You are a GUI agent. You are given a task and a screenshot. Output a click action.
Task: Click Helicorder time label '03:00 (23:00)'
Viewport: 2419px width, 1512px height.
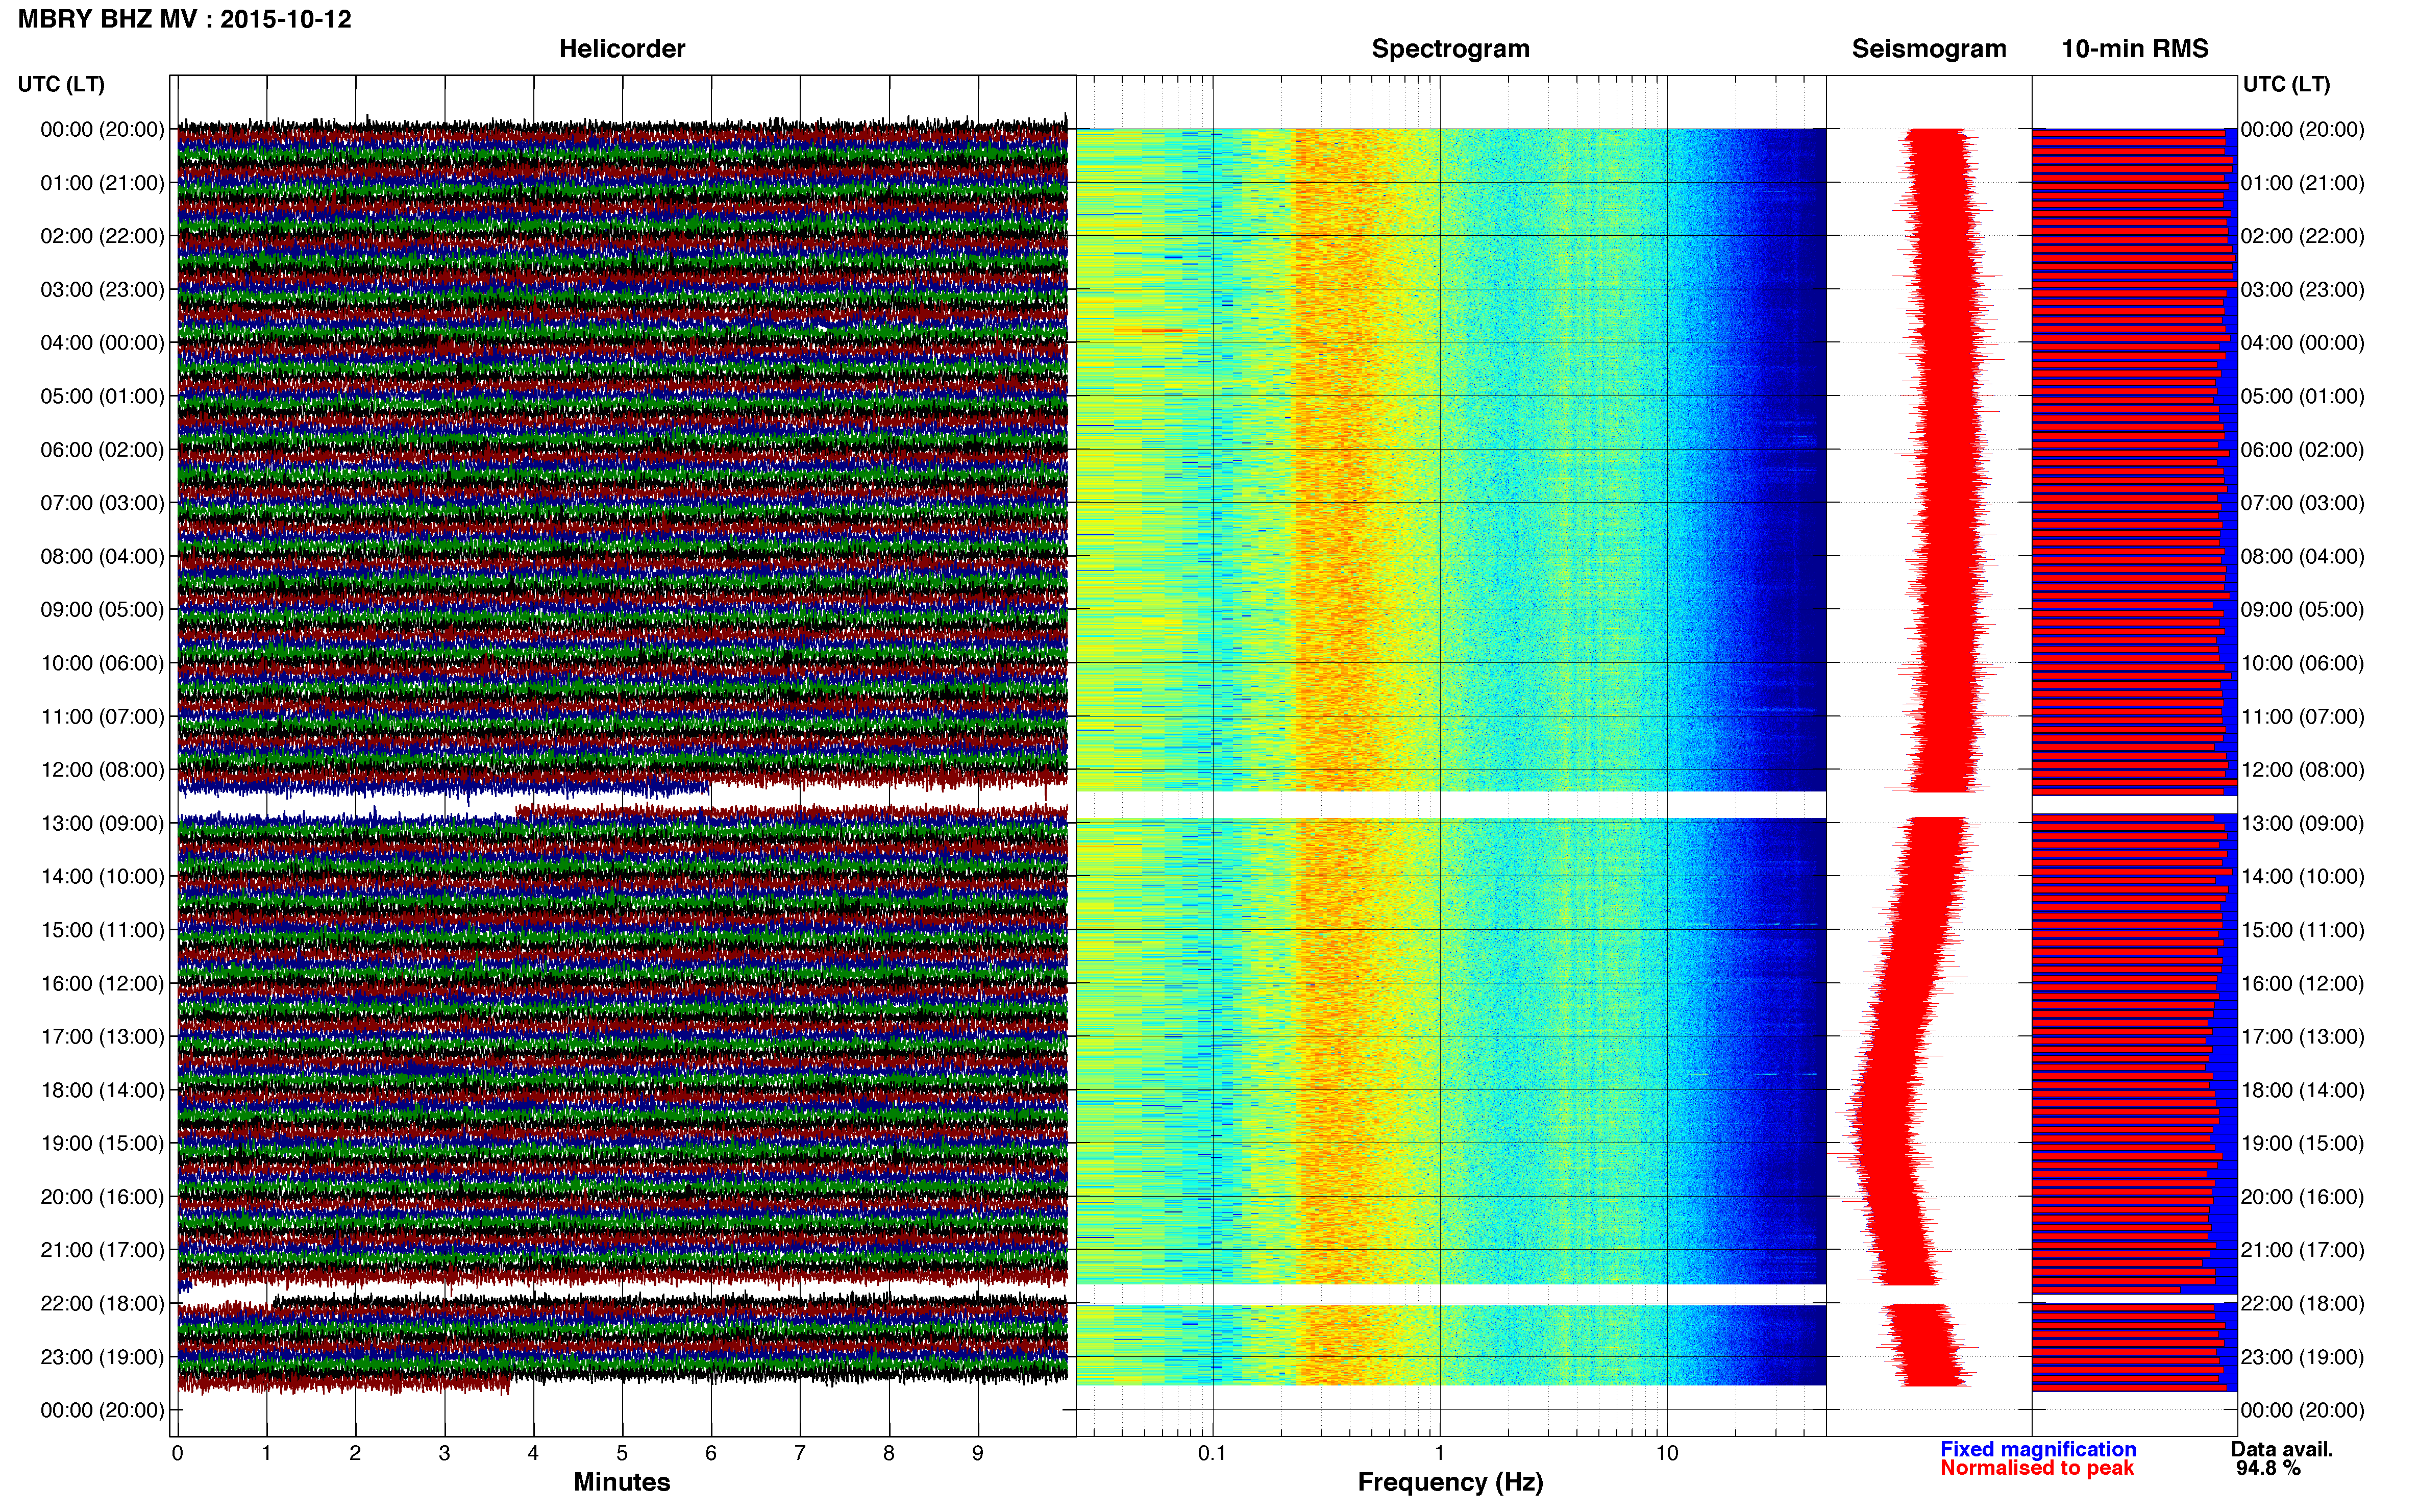coord(102,290)
